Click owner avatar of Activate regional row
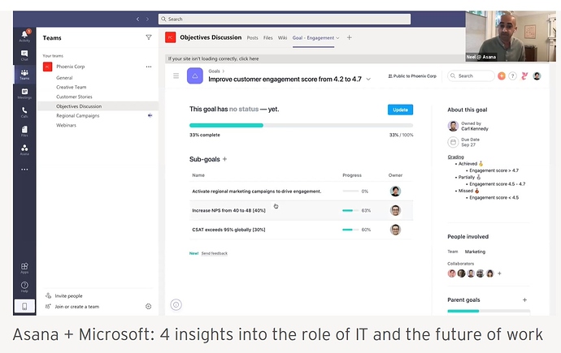 pyautogui.click(x=395, y=192)
